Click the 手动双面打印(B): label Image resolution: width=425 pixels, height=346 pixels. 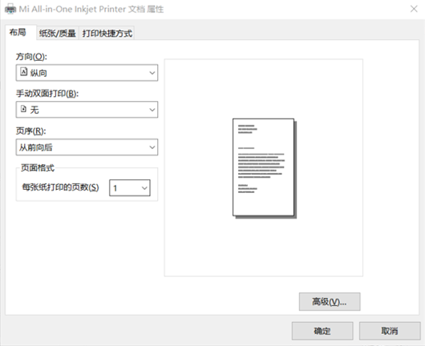tap(47, 94)
